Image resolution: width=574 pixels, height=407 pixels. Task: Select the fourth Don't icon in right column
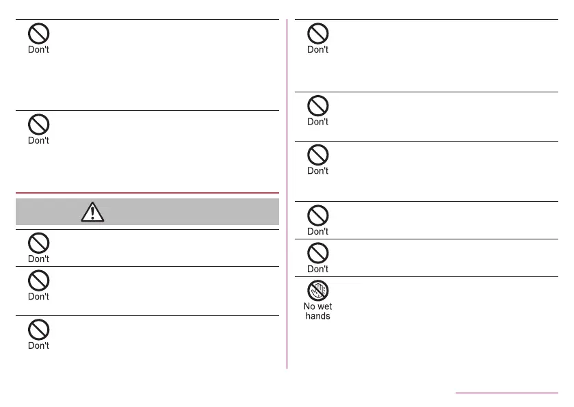317,215
